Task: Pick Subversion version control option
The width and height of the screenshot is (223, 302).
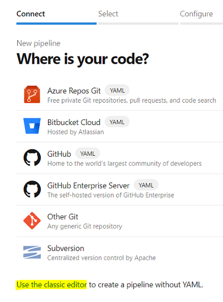Action: pos(120,252)
